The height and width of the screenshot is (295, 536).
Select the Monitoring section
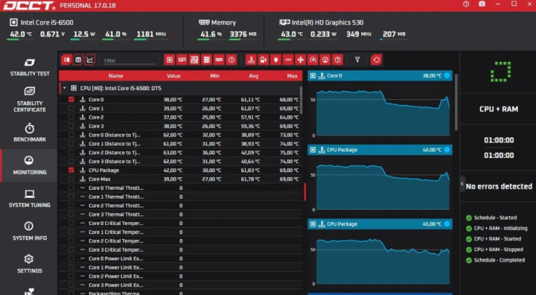(30, 166)
